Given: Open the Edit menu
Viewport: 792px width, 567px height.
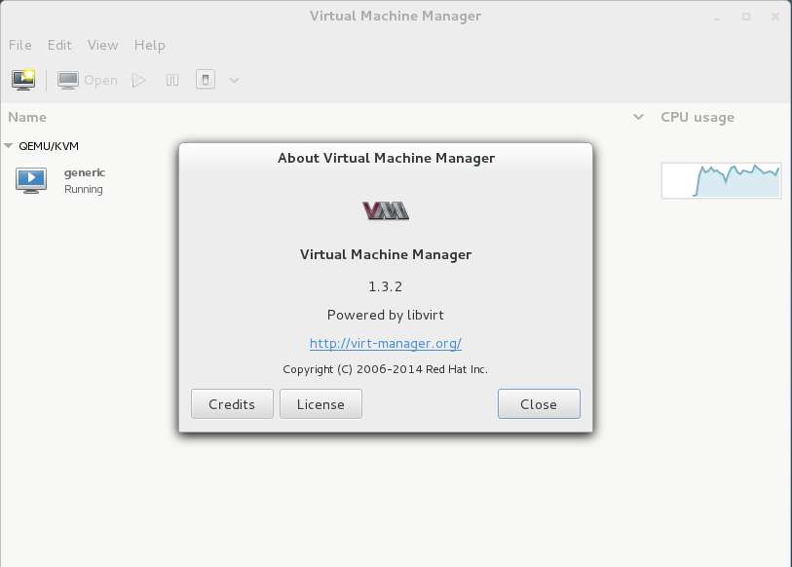Looking at the screenshot, I should [59, 45].
